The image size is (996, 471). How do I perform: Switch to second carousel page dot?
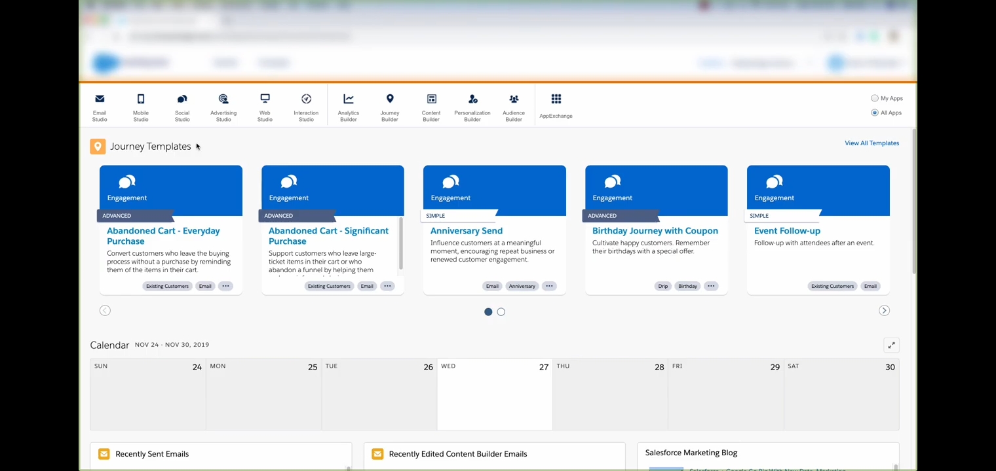point(501,312)
